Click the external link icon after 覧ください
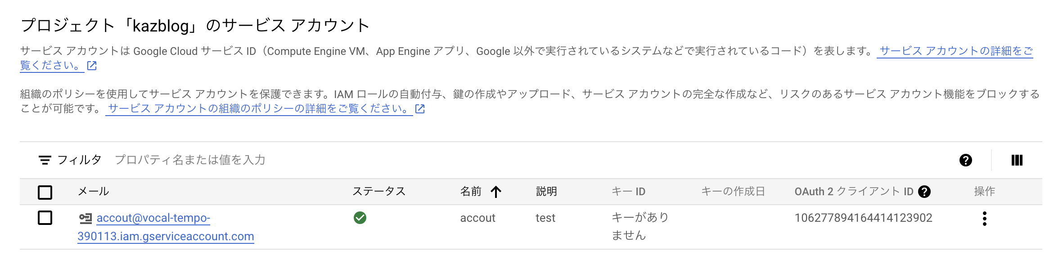Image resolution: width=1045 pixels, height=269 pixels. [x=92, y=66]
